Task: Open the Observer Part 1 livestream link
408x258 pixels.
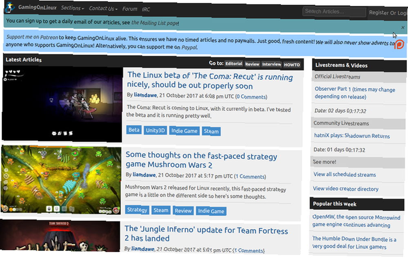Action: click(x=355, y=93)
